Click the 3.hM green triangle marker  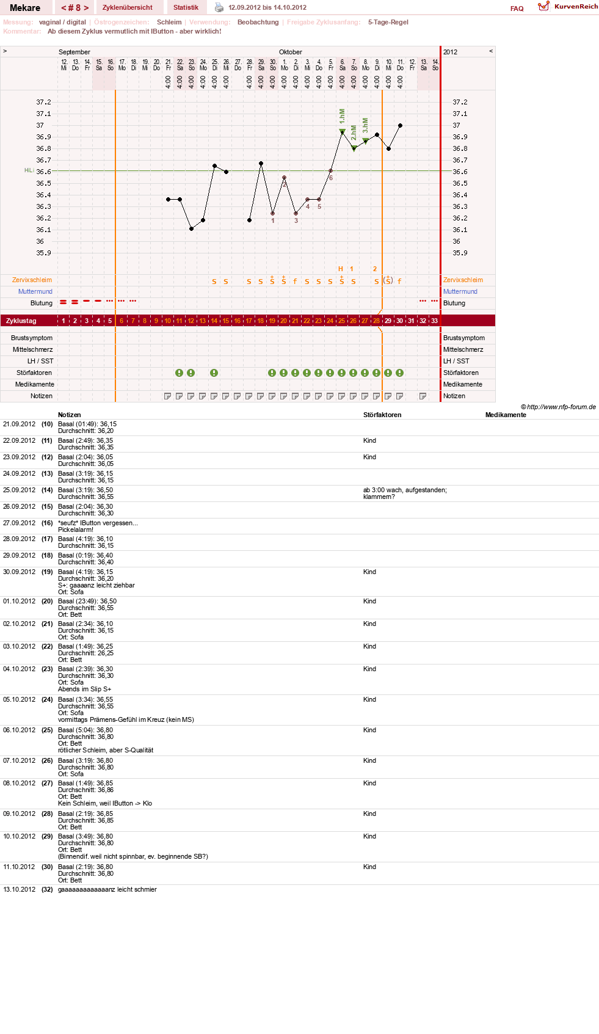pyautogui.click(x=365, y=140)
